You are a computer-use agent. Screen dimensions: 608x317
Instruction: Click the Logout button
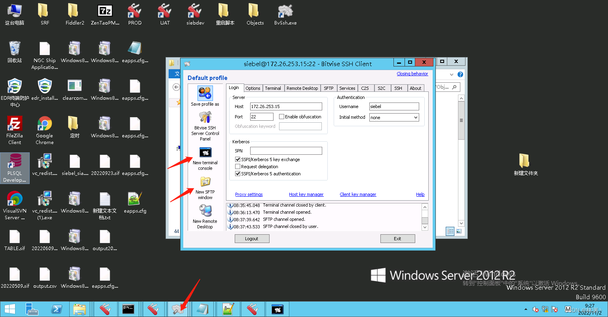[252, 239]
